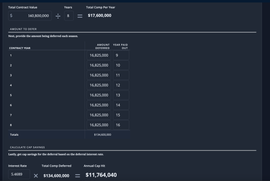Click the $17,600,000 Total Comp Per Year value
The height and width of the screenshot is (181, 270).
(x=99, y=16)
